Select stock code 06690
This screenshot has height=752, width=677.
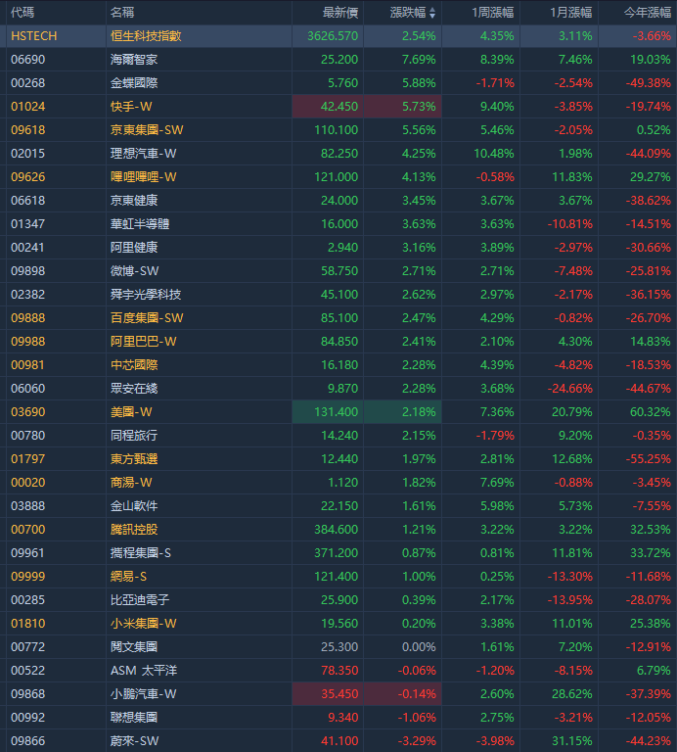28,60
